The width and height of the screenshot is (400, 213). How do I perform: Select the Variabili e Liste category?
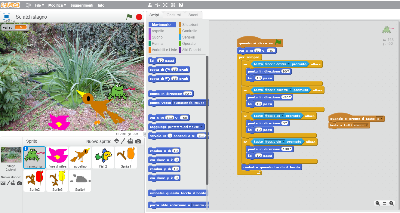(164, 50)
